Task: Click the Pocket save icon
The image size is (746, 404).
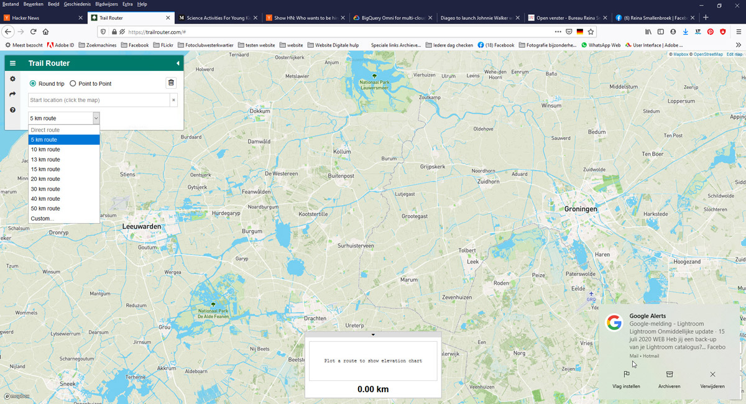Action: click(569, 32)
